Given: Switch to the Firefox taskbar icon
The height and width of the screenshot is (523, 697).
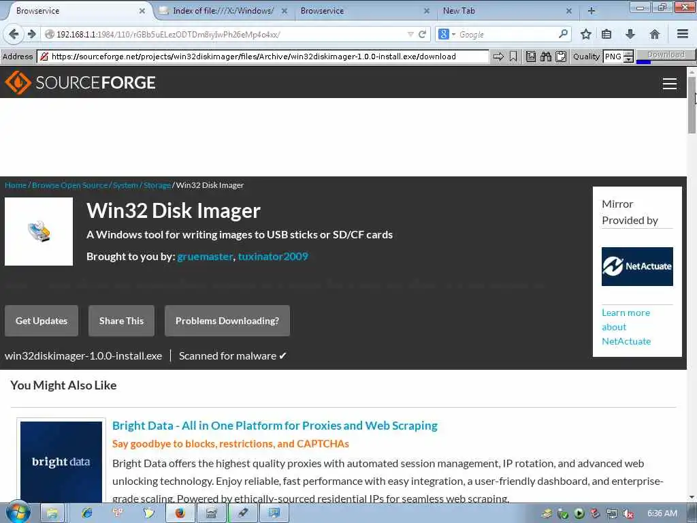Looking at the screenshot, I should [x=180, y=513].
